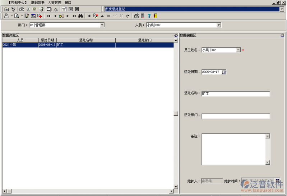Click the plus icon to add record
The width and height of the screenshot is (287, 196).
click(89, 16)
